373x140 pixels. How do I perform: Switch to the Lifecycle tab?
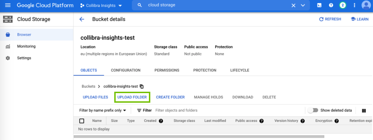click(x=240, y=70)
